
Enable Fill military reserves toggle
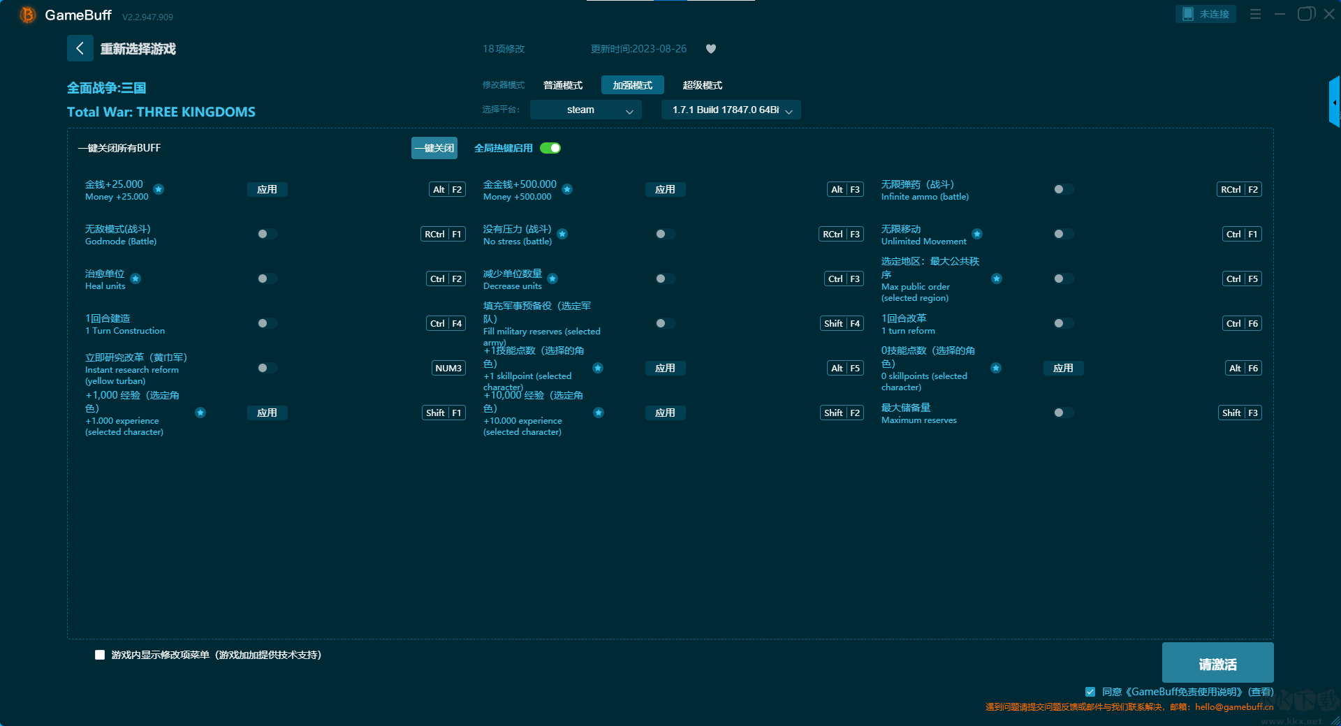tap(666, 323)
